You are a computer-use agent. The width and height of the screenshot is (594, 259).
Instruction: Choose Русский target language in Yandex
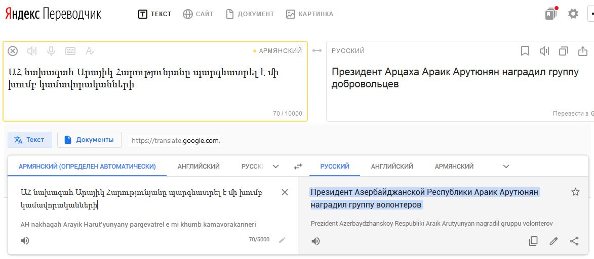(x=348, y=50)
